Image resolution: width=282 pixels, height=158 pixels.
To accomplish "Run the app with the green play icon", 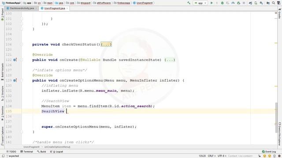I will pos(211,3).
